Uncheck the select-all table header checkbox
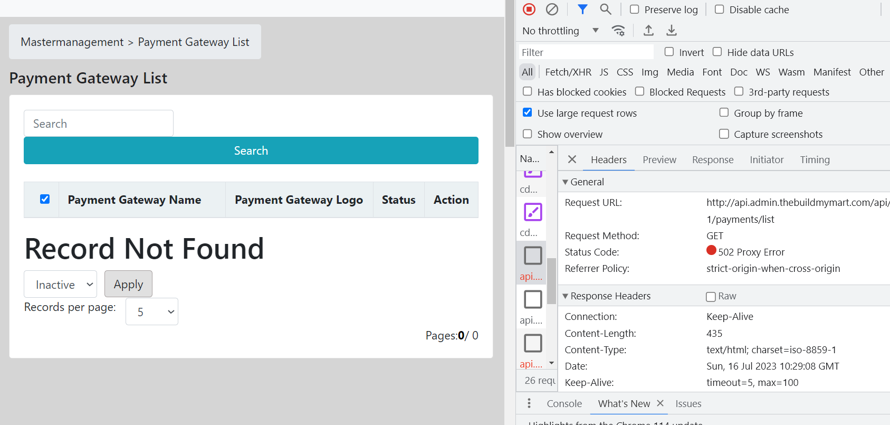This screenshot has width=890, height=425. click(45, 199)
